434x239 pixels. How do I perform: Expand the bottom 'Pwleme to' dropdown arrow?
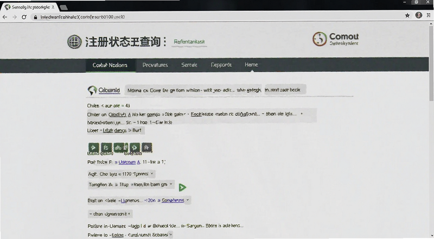[170, 235]
